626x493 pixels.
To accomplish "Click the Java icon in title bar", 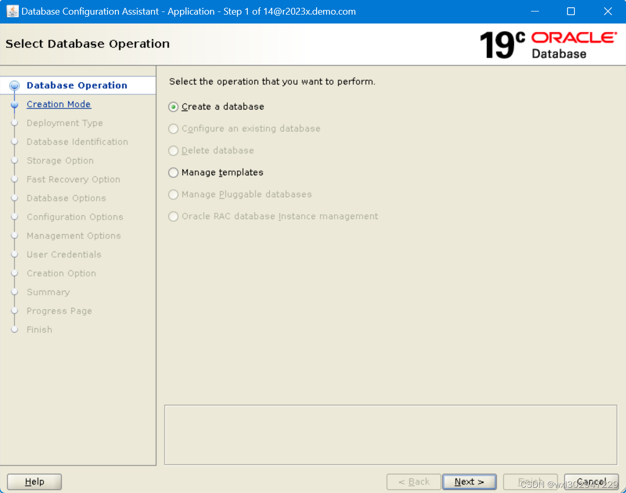I will (12, 11).
